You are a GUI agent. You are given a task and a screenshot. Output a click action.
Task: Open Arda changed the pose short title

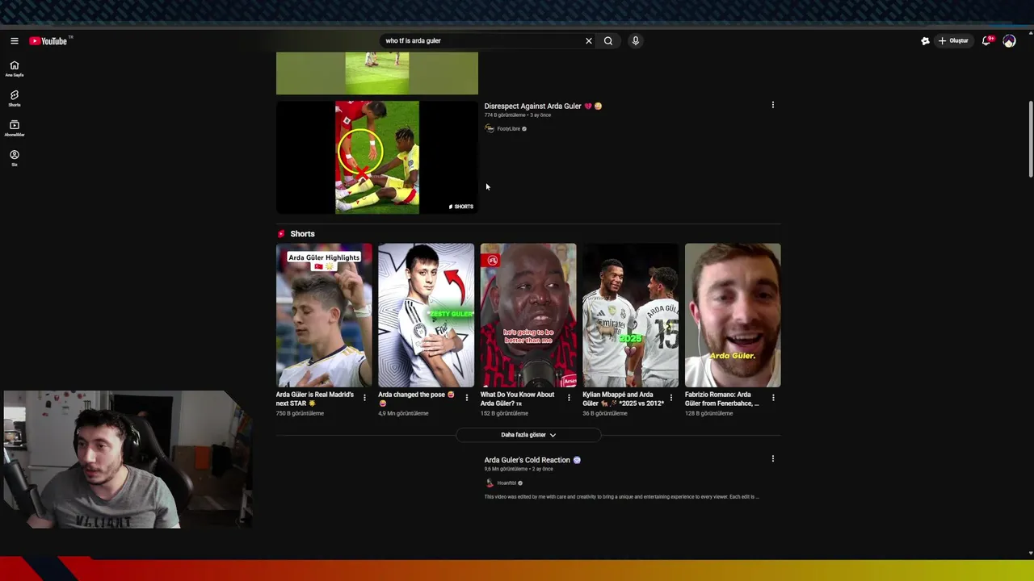[x=416, y=399]
